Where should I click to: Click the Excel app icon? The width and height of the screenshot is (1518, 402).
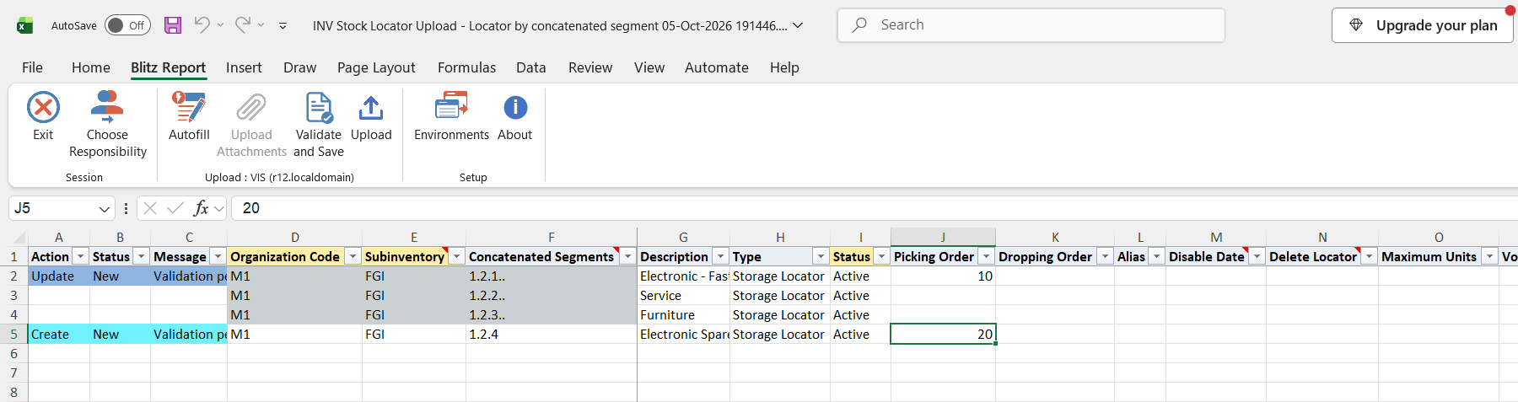click(x=25, y=25)
